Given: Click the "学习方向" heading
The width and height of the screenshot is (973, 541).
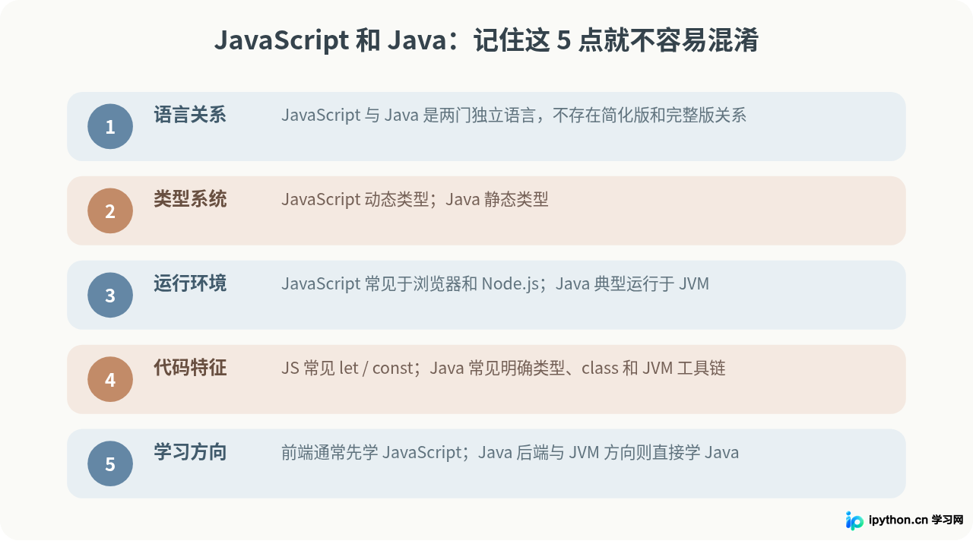Looking at the screenshot, I should tap(190, 452).
